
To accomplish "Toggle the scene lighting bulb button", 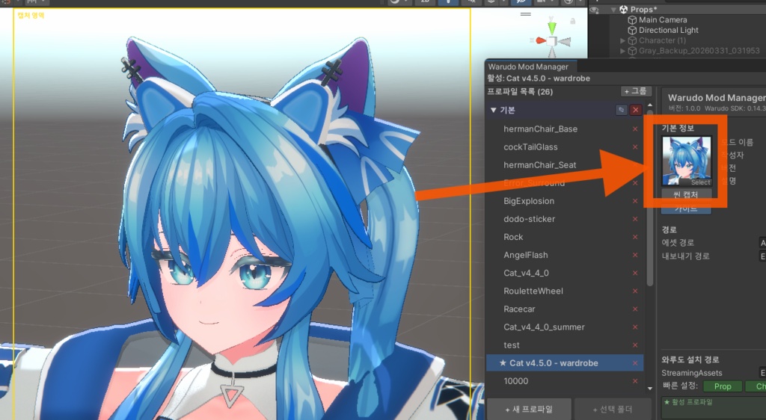I will tap(448, 1).
